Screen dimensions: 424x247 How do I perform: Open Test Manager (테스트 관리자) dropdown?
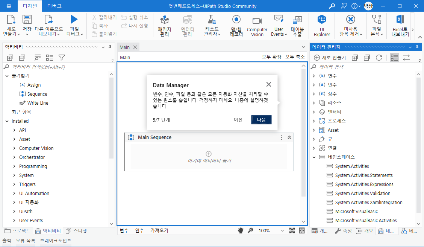(212, 31)
